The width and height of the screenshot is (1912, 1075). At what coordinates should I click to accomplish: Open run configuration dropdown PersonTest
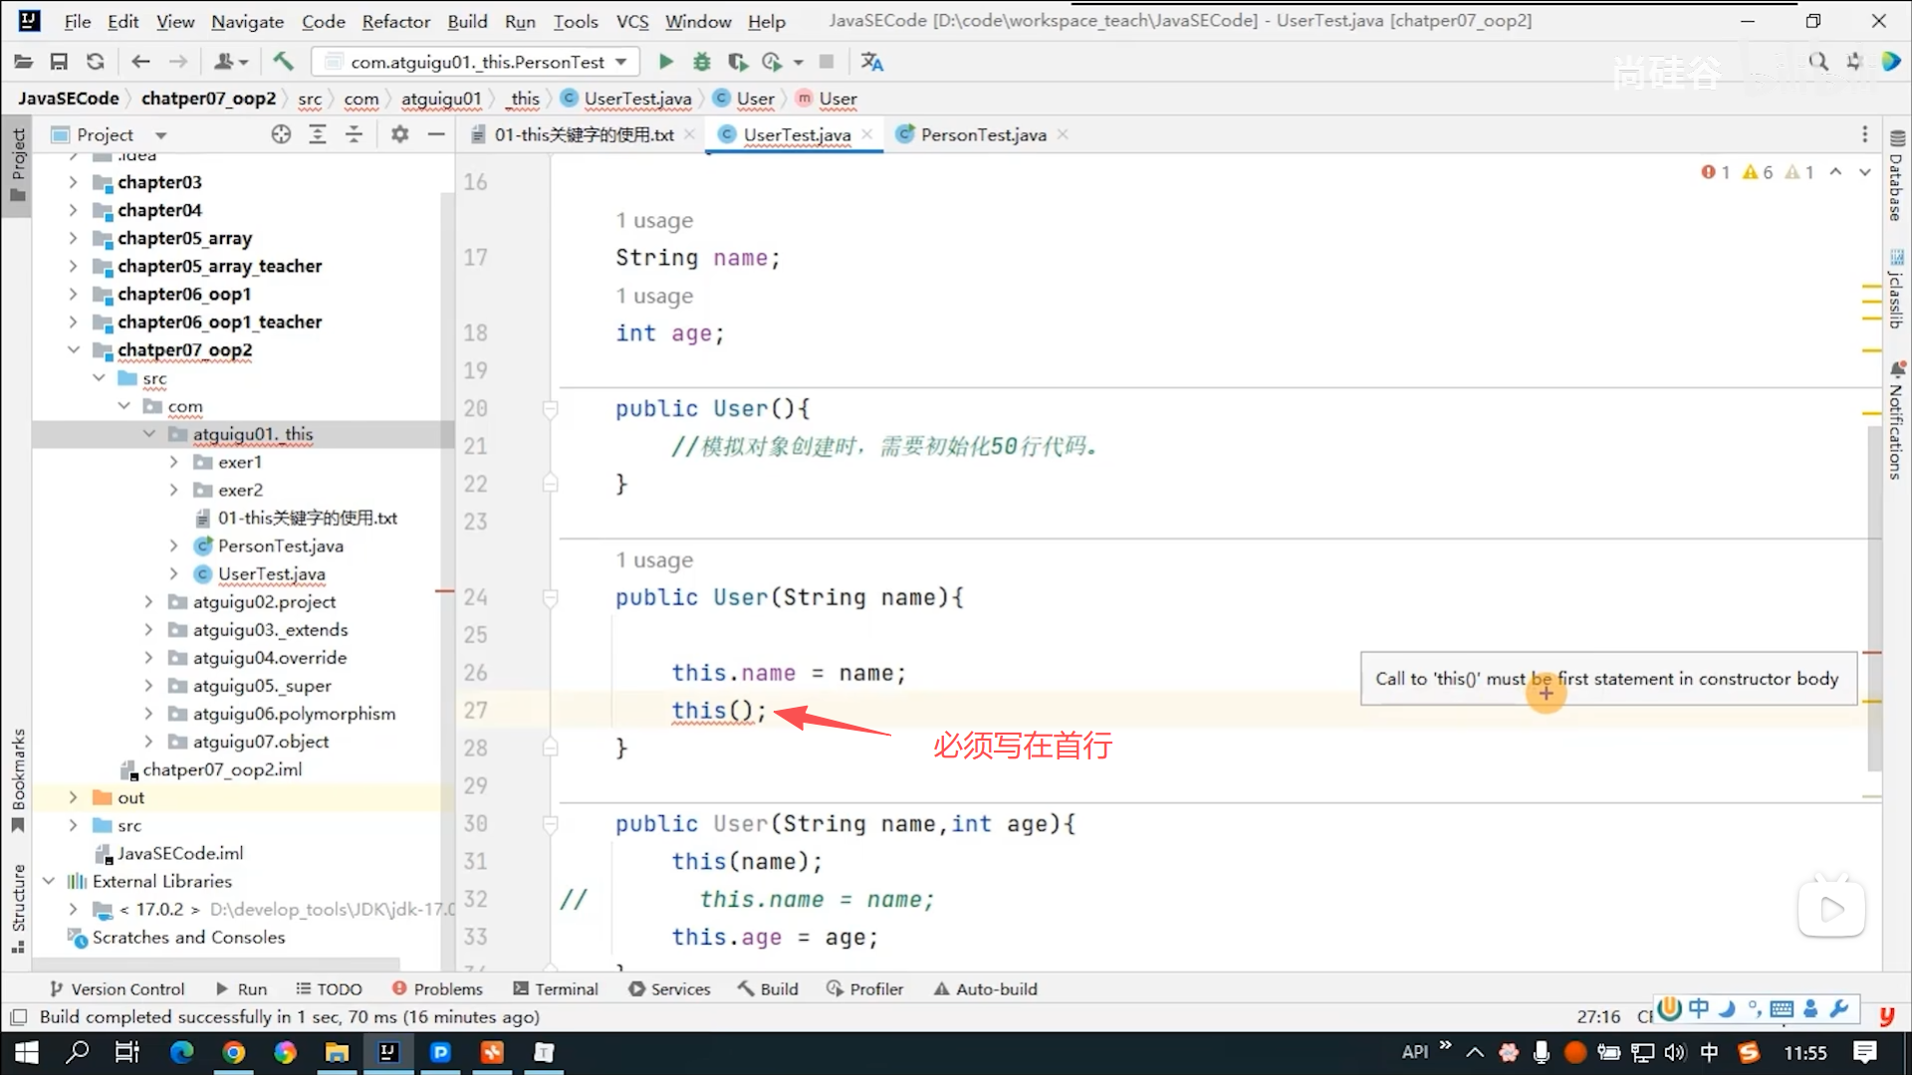475,62
